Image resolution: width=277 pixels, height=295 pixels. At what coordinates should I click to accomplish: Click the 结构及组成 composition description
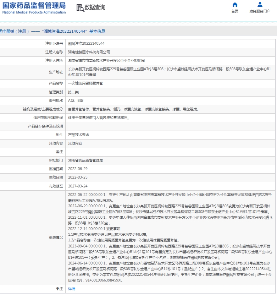[133, 109]
